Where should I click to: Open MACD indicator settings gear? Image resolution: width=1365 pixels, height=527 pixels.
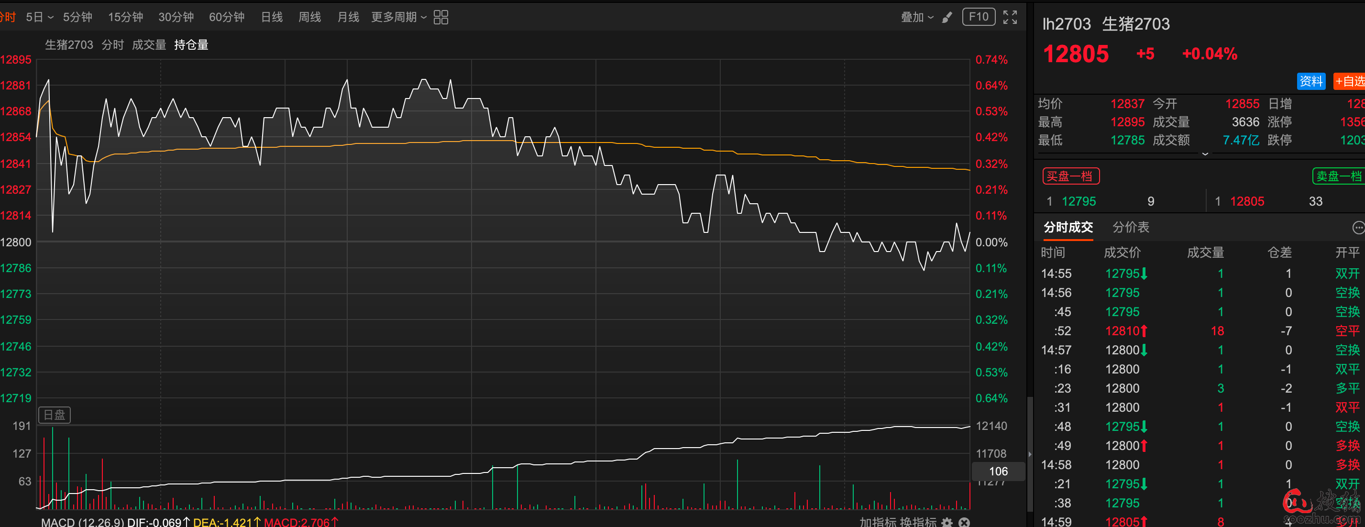click(x=947, y=522)
